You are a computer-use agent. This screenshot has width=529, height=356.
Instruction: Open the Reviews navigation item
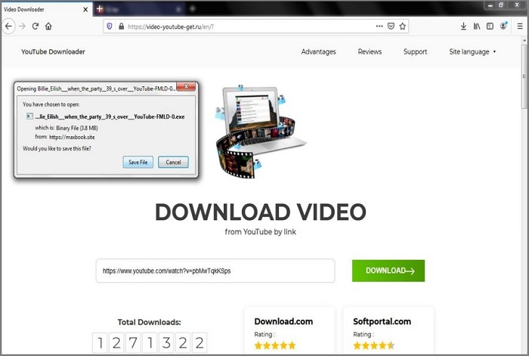[x=370, y=52]
